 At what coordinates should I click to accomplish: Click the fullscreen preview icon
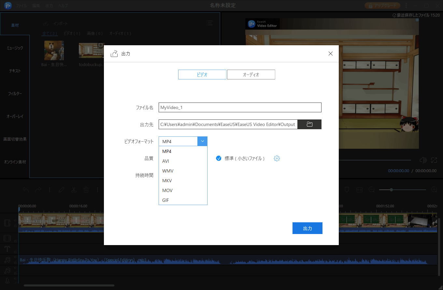click(434, 160)
